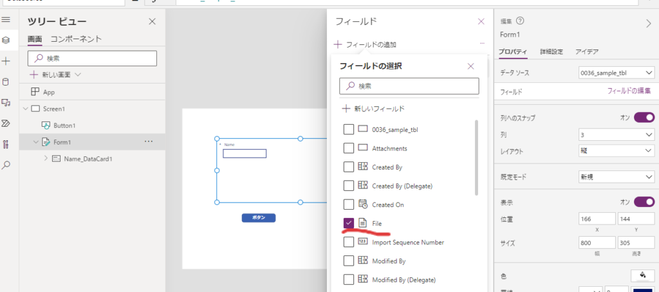The height and width of the screenshot is (292, 659).
Task: Open the データ ソース dropdown
Action: [617, 73]
